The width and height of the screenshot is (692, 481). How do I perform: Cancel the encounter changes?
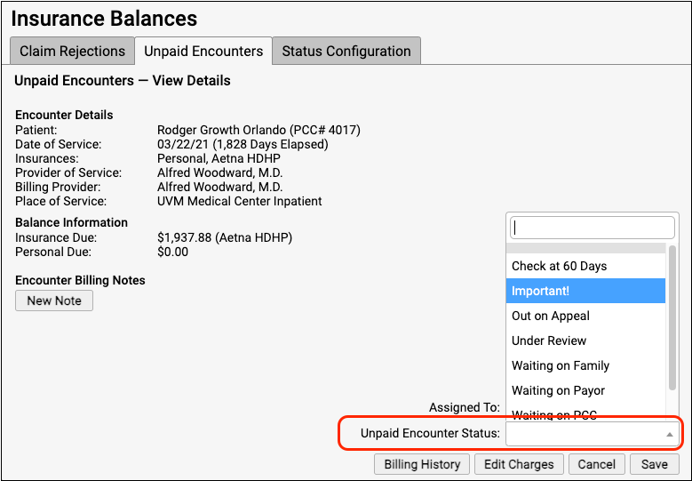coord(596,464)
